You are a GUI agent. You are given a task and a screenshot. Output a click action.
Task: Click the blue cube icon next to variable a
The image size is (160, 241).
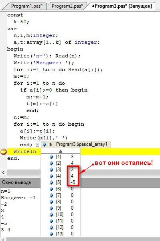point(45,145)
